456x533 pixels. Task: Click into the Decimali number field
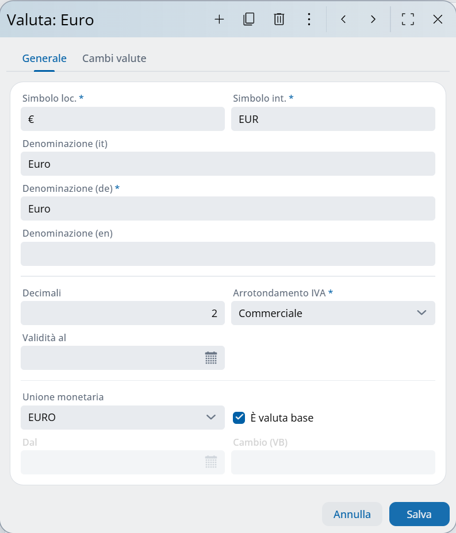point(122,313)
